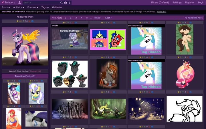Image resolution: width=206 pixels, height=129 pixels.
Task: Hide the pink curled pony sphere post
Action: 191,57
